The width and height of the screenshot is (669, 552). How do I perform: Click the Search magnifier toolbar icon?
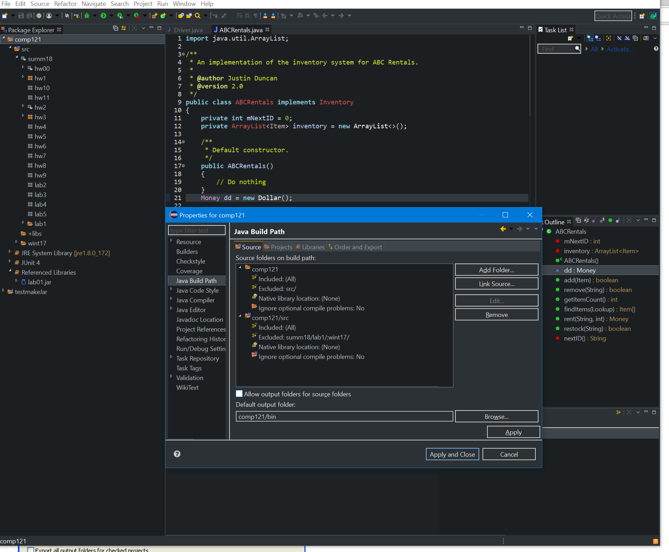(x=198, y=16)
